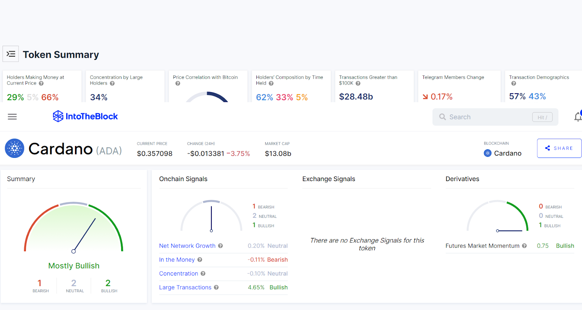Click help icon on Concentration by Large Holders
The height and width of the screenshot is (310, 582).
(112, 83)
